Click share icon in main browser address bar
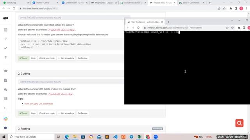The height and width of the screenshot is (140, 250). click(219, 9)
